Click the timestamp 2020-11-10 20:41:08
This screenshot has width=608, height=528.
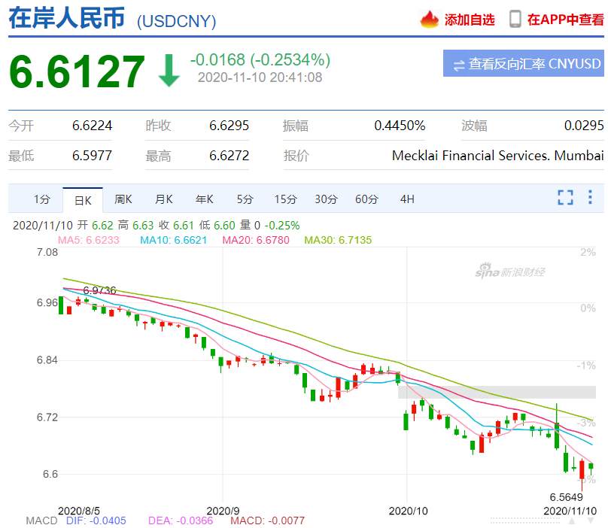point(260,77)
